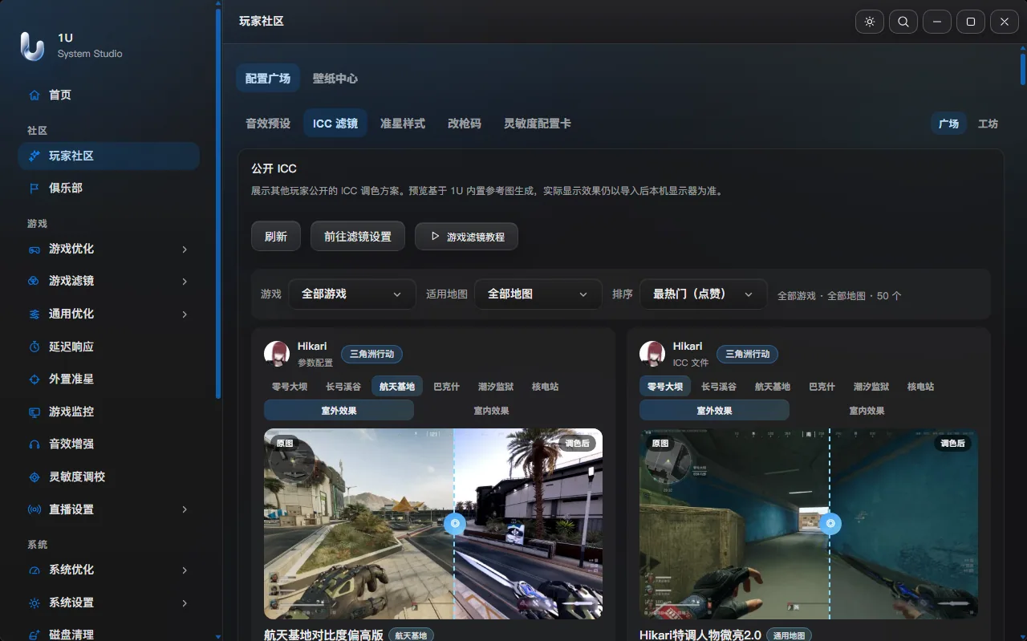This screenshot has height=641, width=1027.
Task: Open the 最热门（点赞） sort dropdown
Action: (x=704, y=294)
